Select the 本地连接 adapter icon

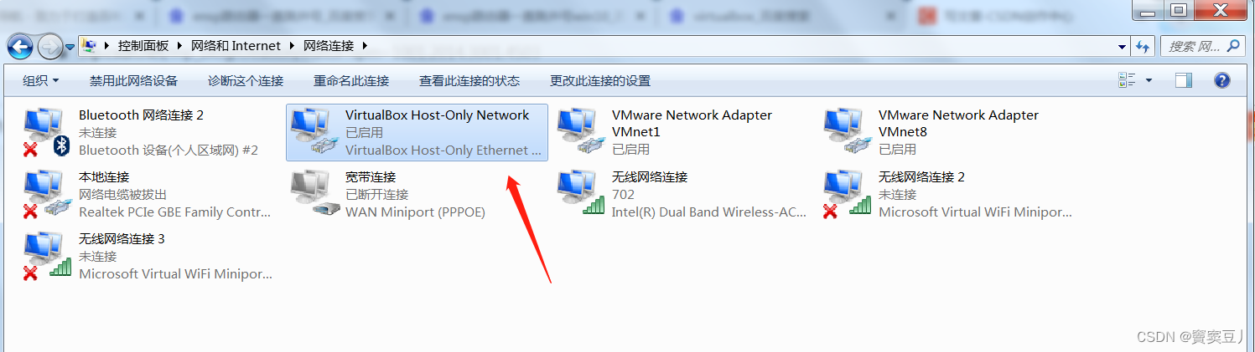pos(47,194)
